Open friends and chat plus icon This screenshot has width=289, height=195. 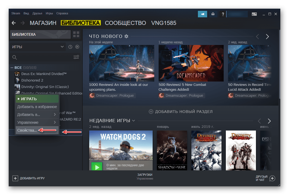point(272,178)
